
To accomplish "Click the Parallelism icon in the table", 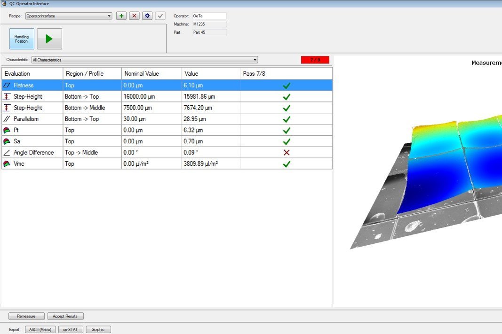I will (x=7, y=119).
